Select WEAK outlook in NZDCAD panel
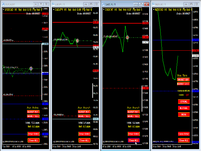Screen dimensions: 201x151 pos(183,115)
